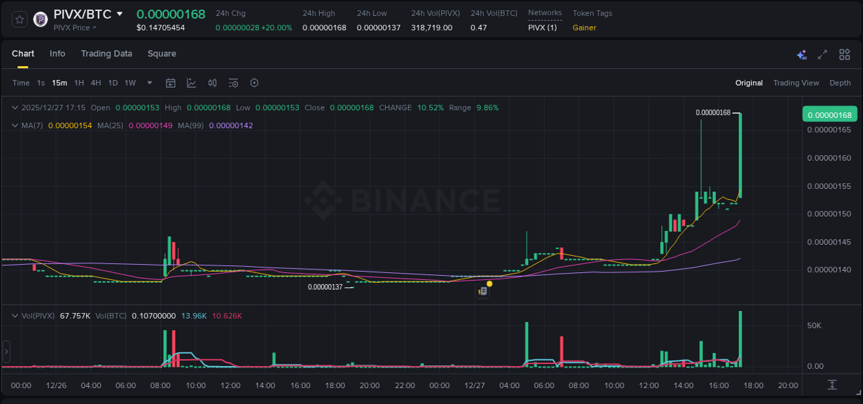
Task: Select the 15m timeframe interval
Action: pyautogui.click(x=59, y=83)
